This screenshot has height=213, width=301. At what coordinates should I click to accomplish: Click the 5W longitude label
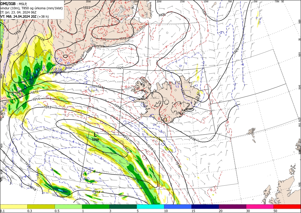tap(230, 1)
